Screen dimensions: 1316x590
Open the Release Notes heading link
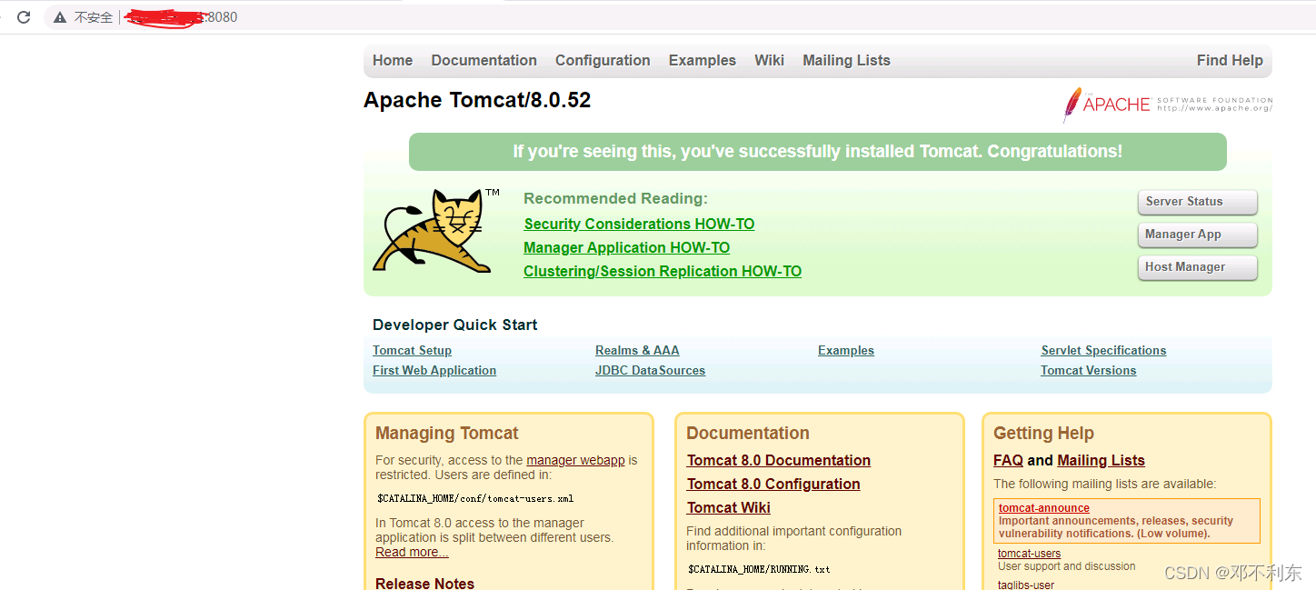point(424,584)
